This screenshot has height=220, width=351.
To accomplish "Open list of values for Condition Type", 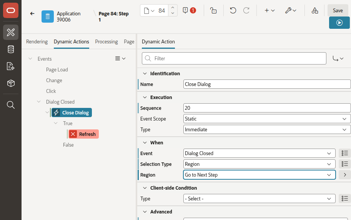I will tap(345, 198).
